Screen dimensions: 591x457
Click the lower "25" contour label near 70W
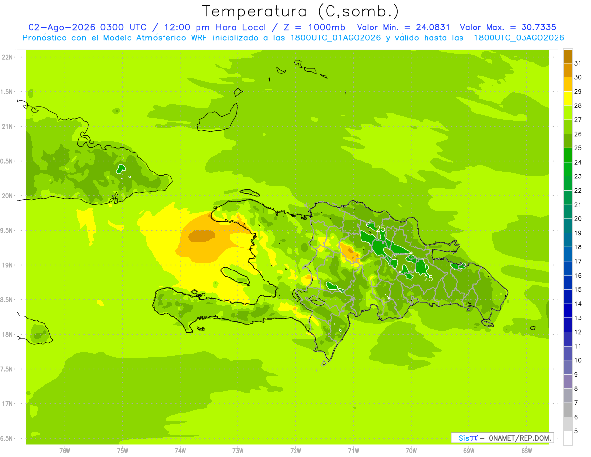[x=428, y=278]
